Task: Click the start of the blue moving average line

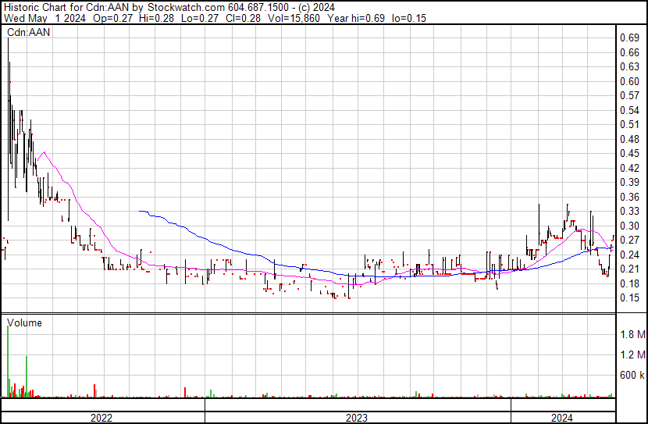Action: 139,211
